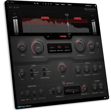Click the Sidechain HPF knob
Viewport: 111px width, 112px height.
pos(28,94)
